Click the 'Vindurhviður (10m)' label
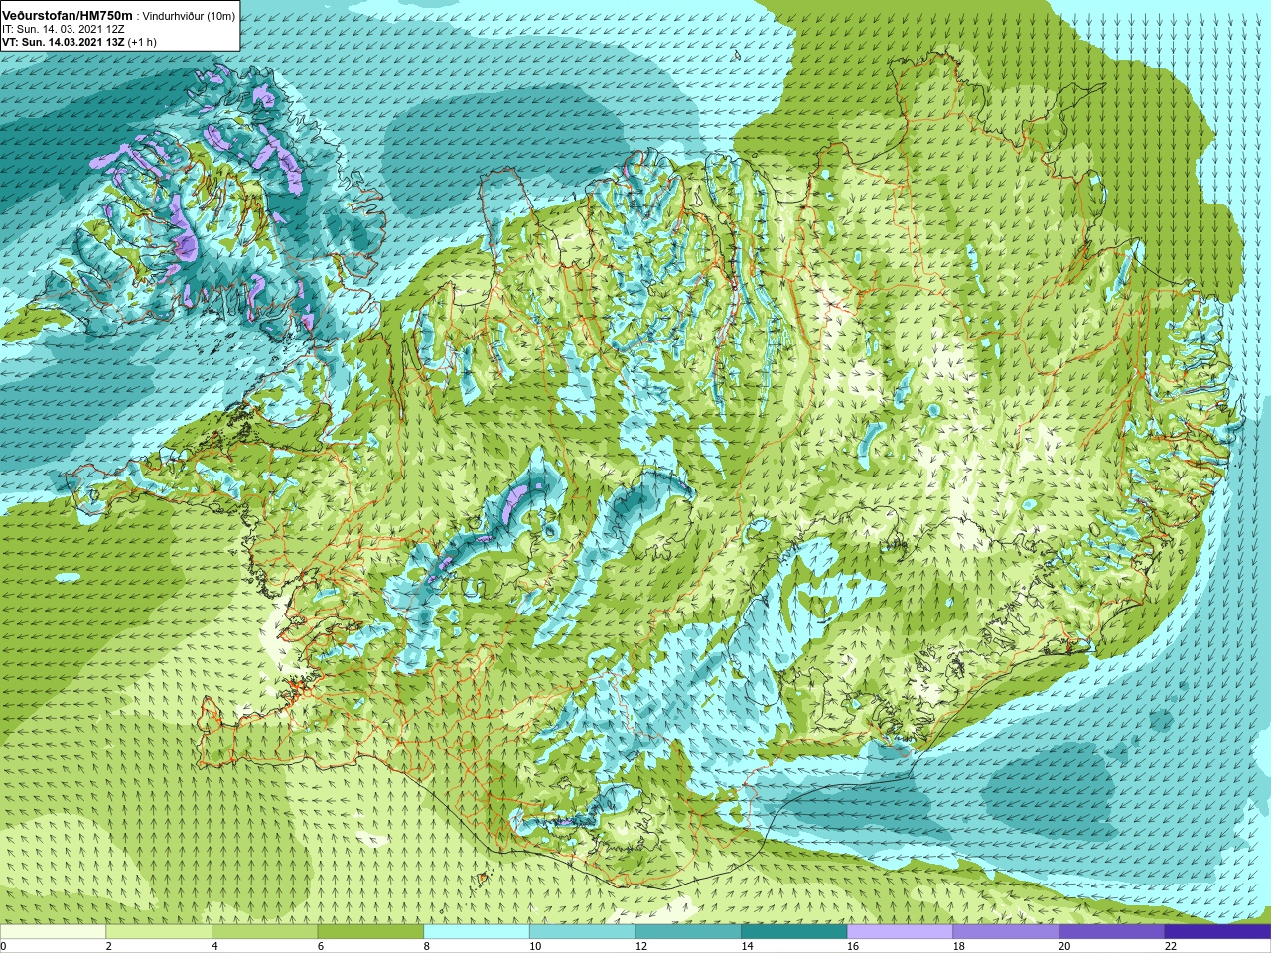Screen dimensions: 1271x953 (x=190, y=15)
